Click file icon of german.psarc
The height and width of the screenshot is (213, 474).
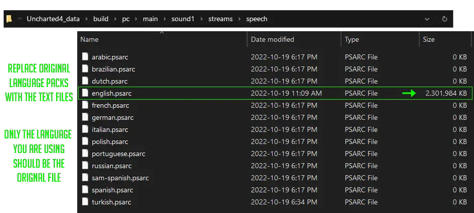[x=85, y=117]
